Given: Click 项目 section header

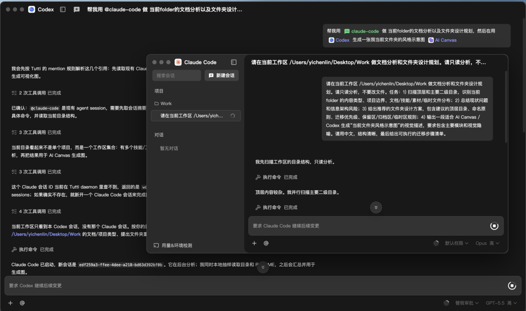Looking at the screenshot, I should click(x=159, y=91).
